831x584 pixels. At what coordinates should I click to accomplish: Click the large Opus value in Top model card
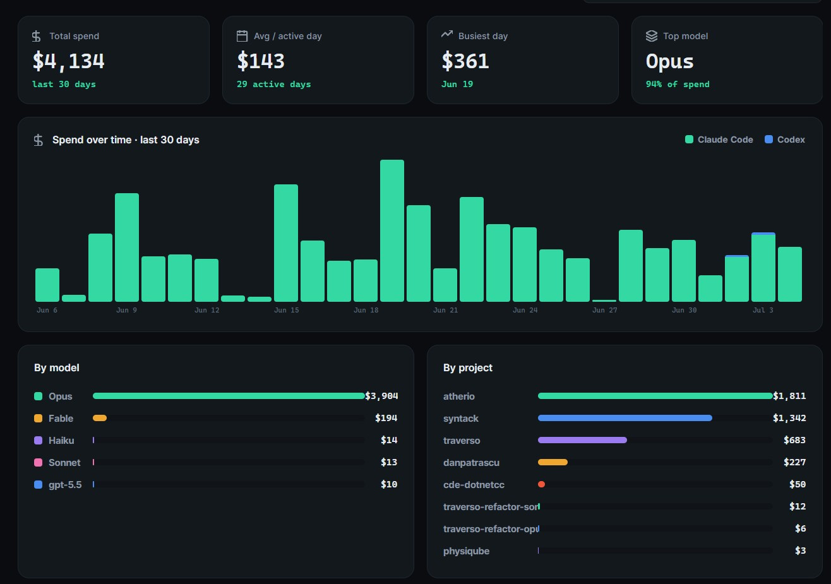click(670, 61)
